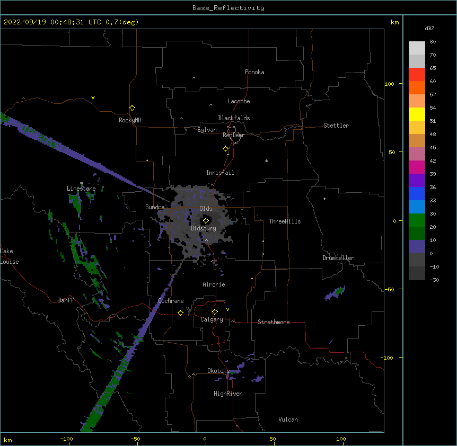Click the green 30 dBZ legend swatch

[417, 220]
